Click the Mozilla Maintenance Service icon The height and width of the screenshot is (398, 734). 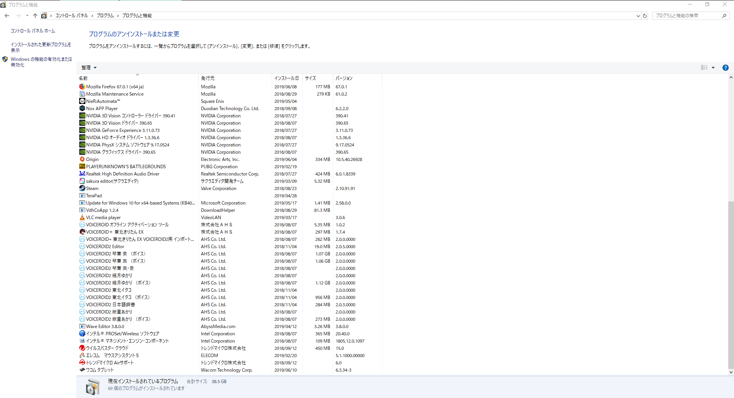82,94
